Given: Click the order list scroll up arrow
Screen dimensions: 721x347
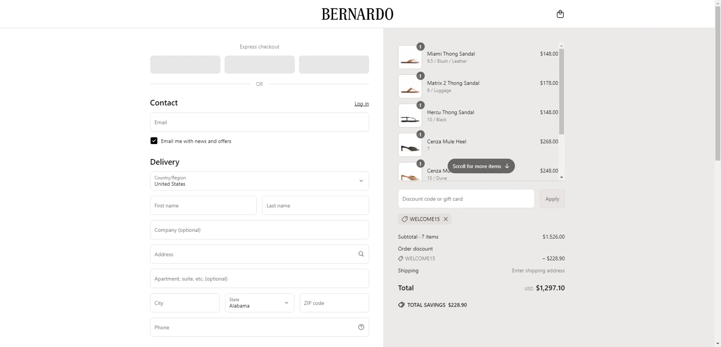Looking at the screenshot, I should pyautogui.click(x=561, y=46).
